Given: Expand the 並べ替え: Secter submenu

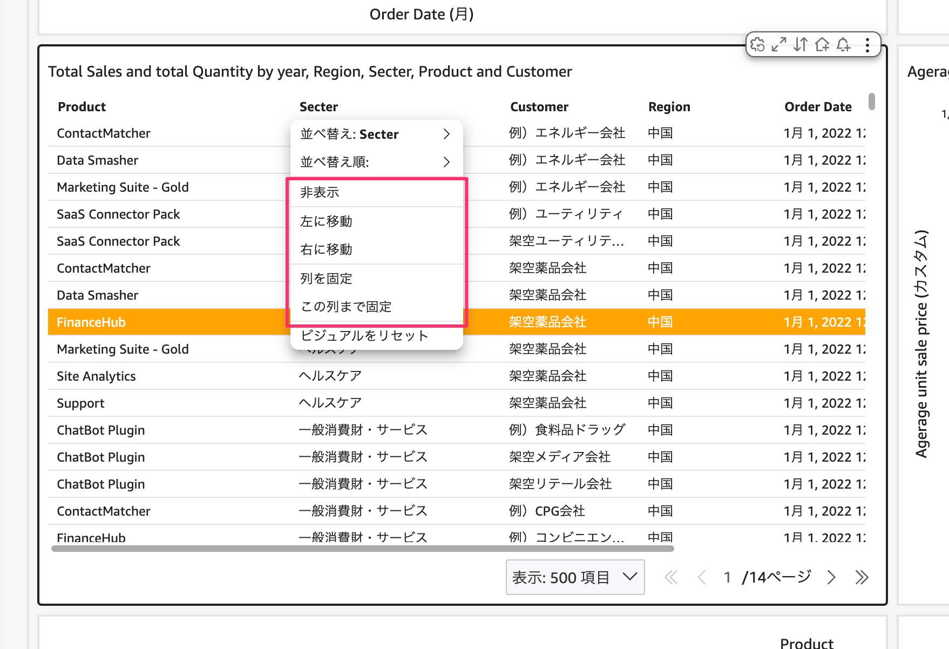Looking at the screenshot, I should click(376, 134).
